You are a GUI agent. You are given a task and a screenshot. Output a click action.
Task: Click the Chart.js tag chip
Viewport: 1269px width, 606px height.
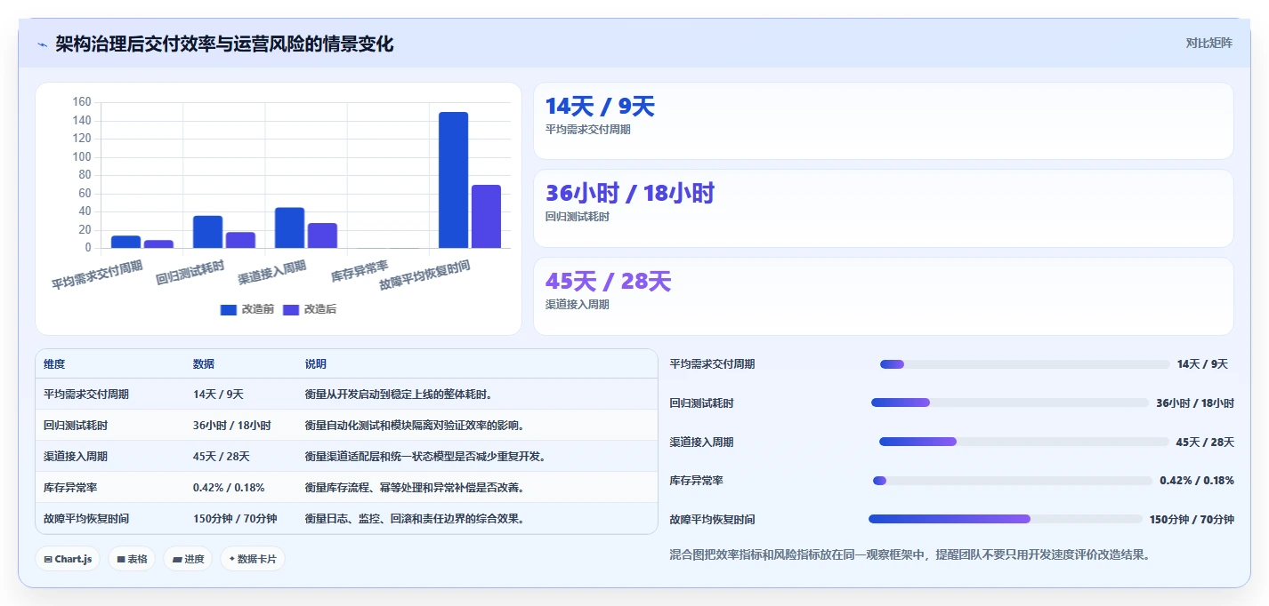click(69, 559)
